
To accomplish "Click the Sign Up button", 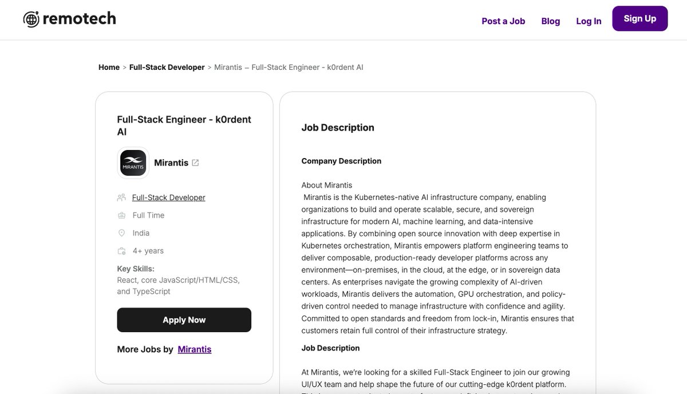I will tap(640, 18).
